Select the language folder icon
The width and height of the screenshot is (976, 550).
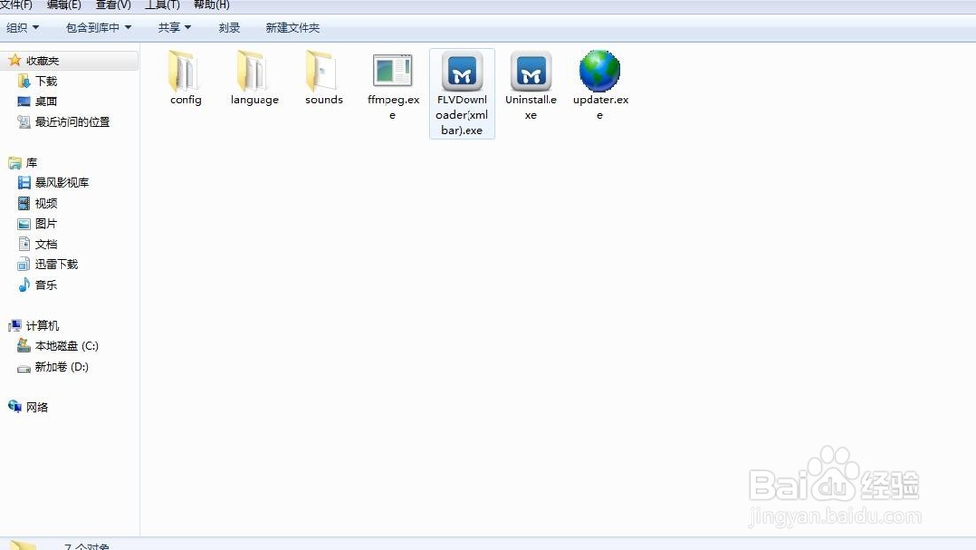[x=254, y=70]
